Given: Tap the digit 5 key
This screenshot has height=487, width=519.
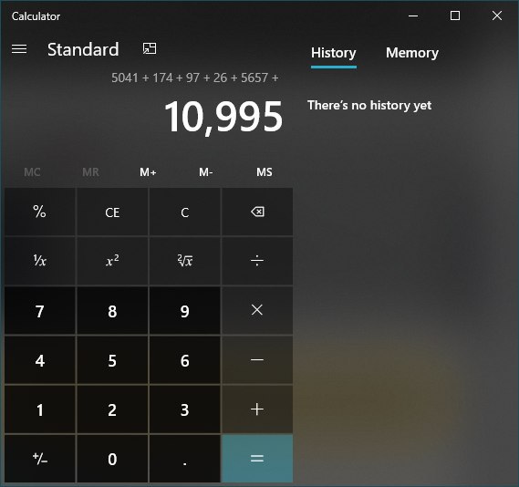Looking at the screenshot, I should point(112,359).
